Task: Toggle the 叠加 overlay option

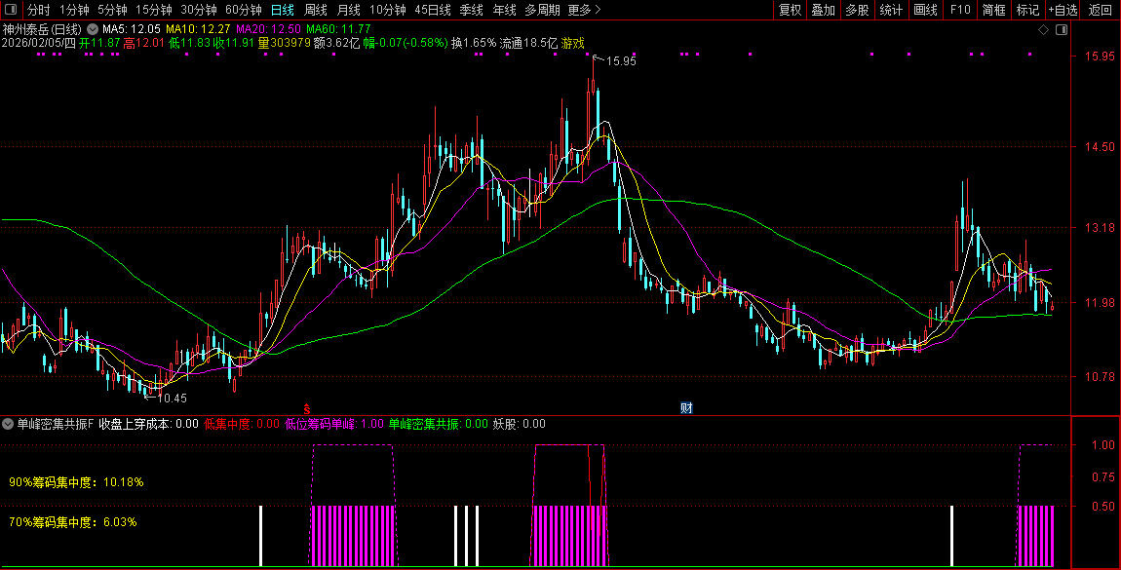Action: [x=824, y=10]
